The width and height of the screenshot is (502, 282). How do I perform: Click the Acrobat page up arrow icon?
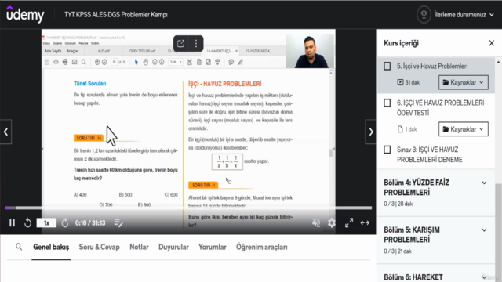(97, 62)
